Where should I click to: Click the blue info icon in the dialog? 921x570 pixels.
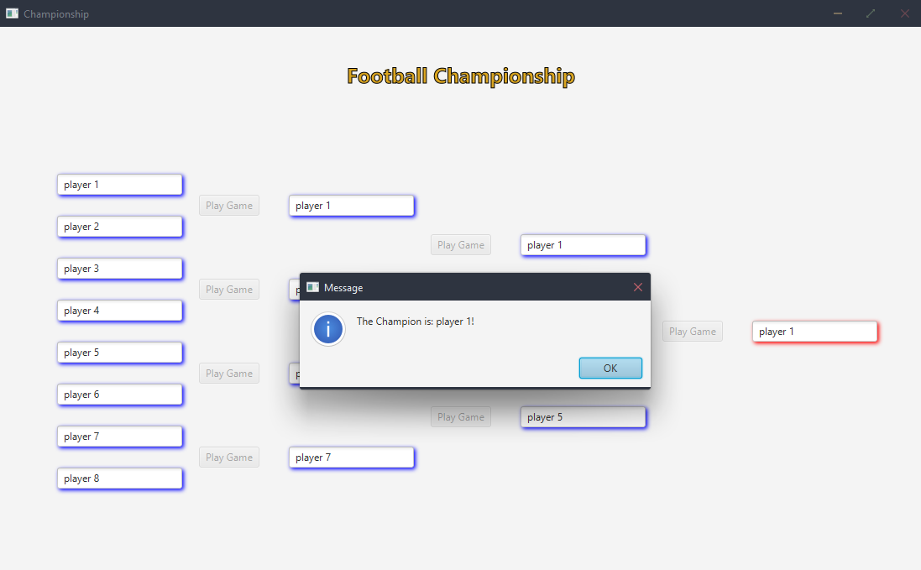(327, 329)
